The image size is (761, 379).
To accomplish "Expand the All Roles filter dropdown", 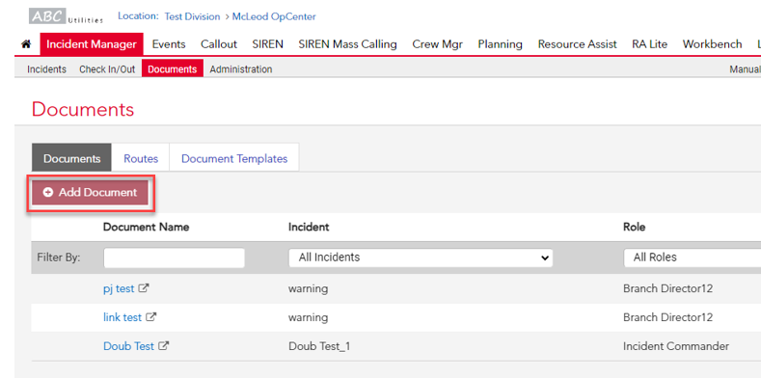I will coord(693,257).
